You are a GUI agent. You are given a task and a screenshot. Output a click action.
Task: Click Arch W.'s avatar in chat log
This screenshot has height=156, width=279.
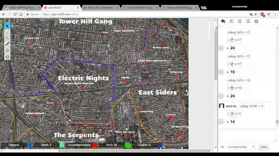pos(221,106)
